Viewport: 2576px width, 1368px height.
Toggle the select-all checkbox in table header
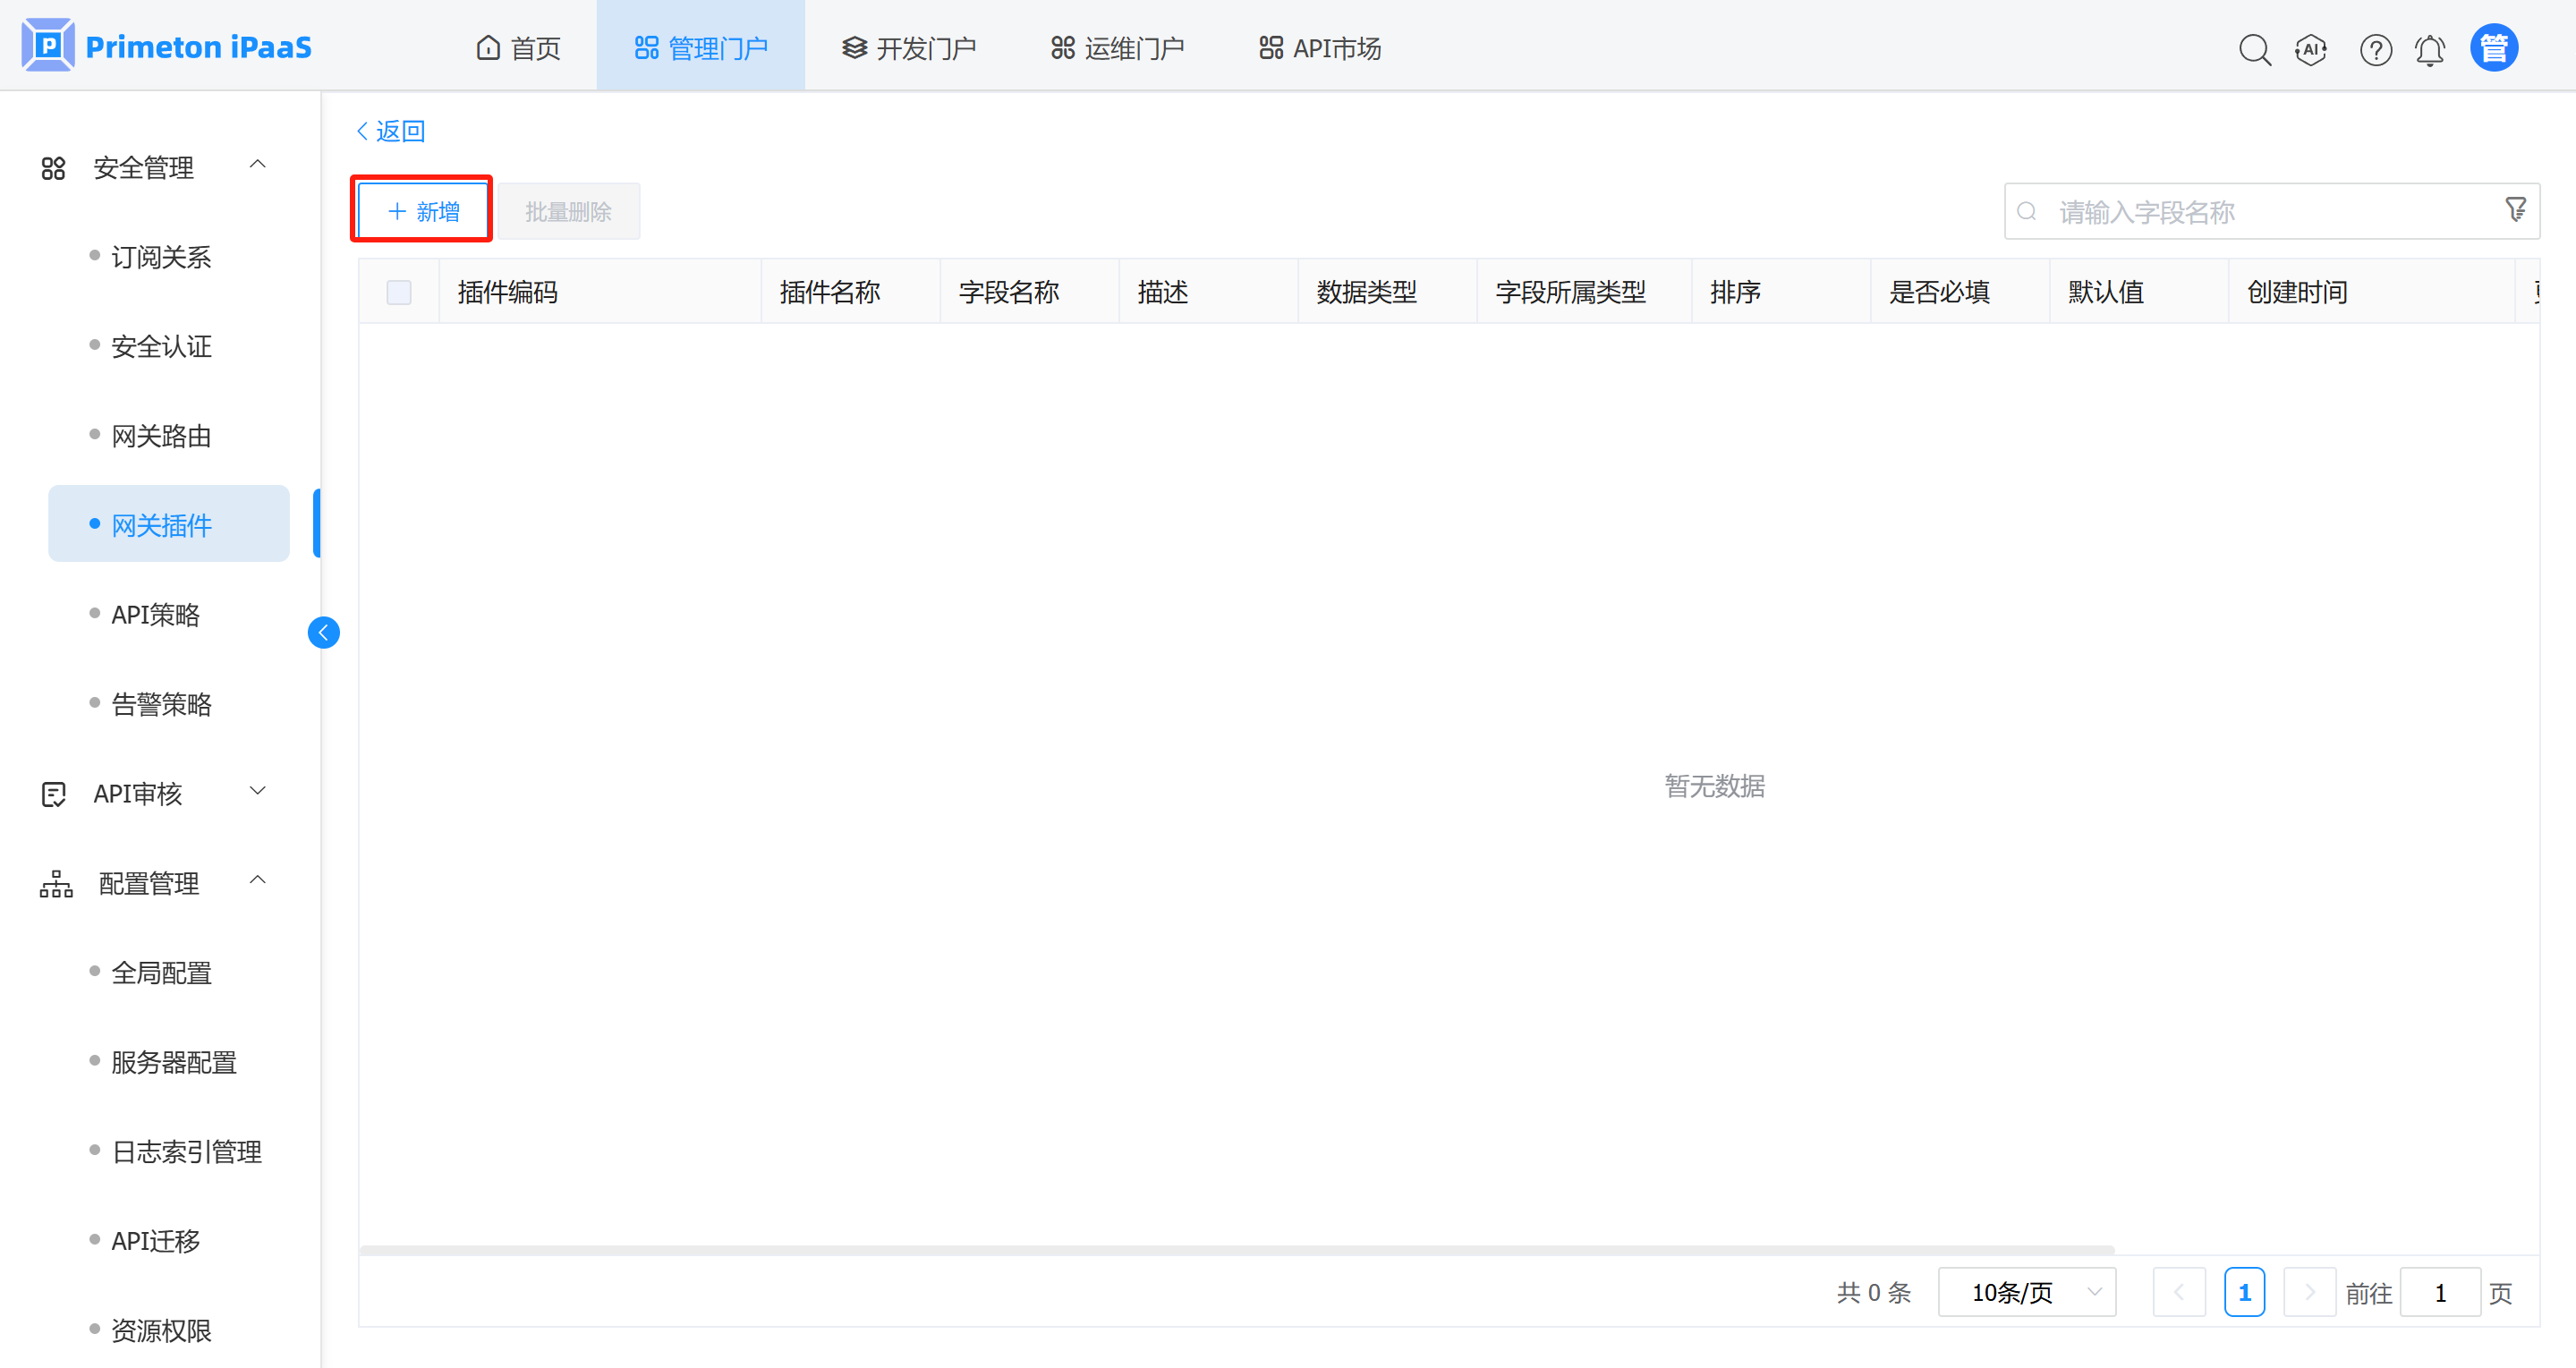coord(399,292)
